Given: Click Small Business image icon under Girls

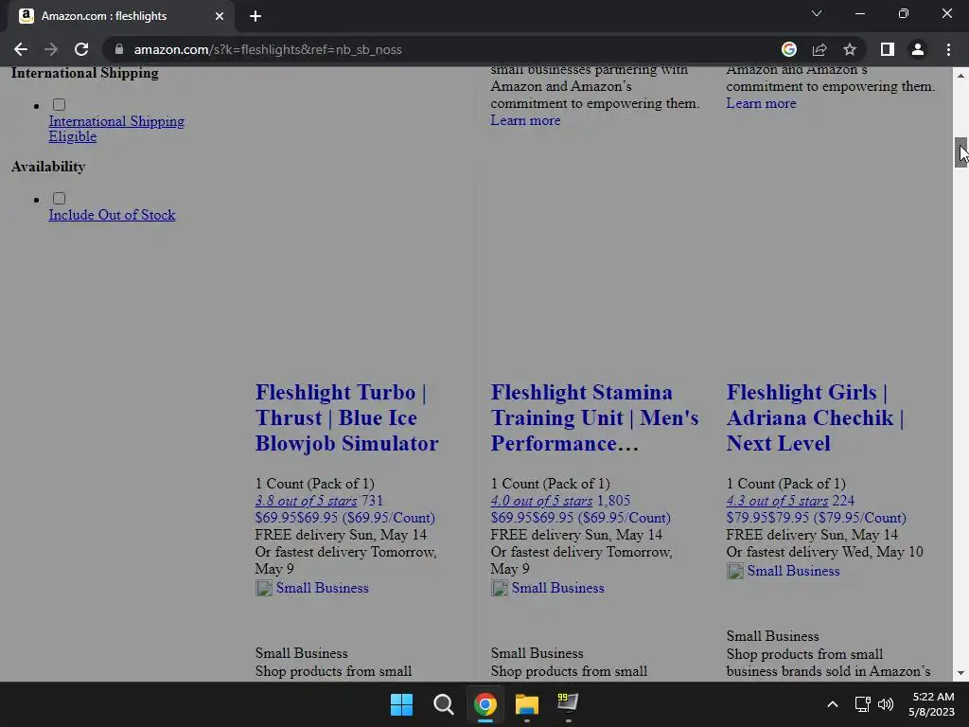Looking at the screenshot, I should click(x=734, y=571).
